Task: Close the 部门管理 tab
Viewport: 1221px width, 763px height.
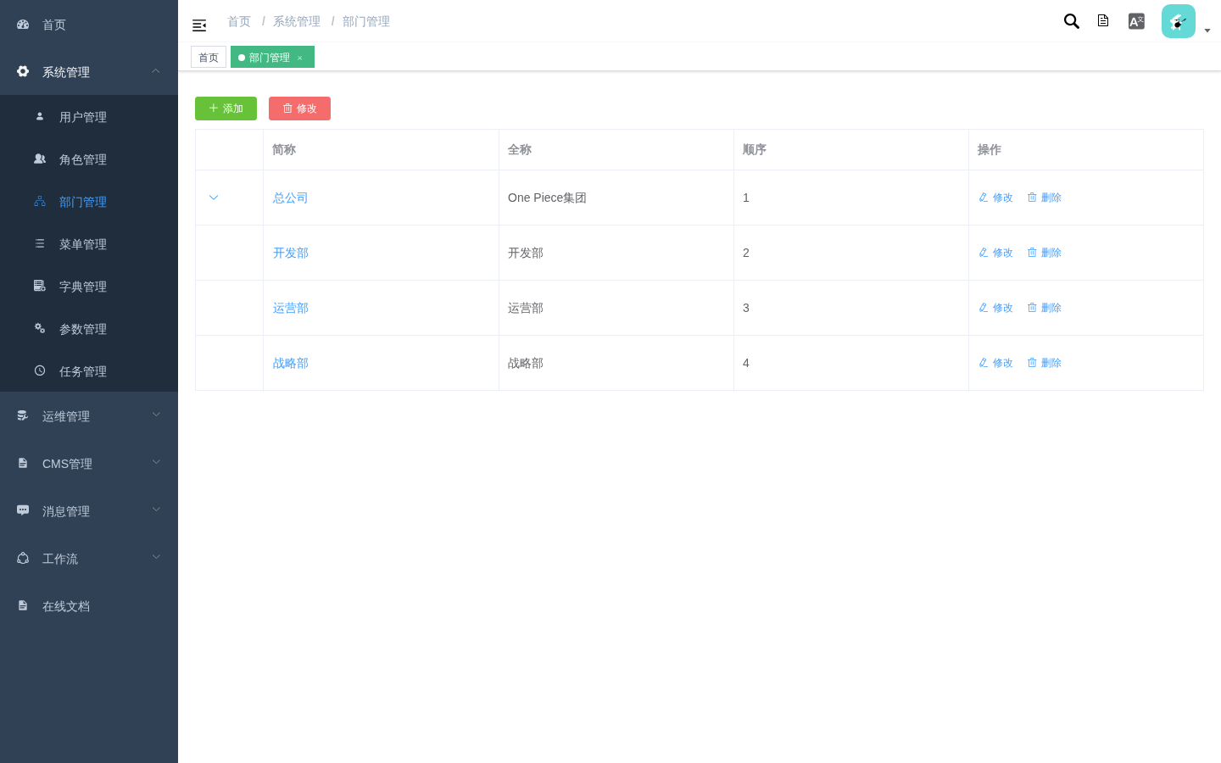Action: click(299, 58)
